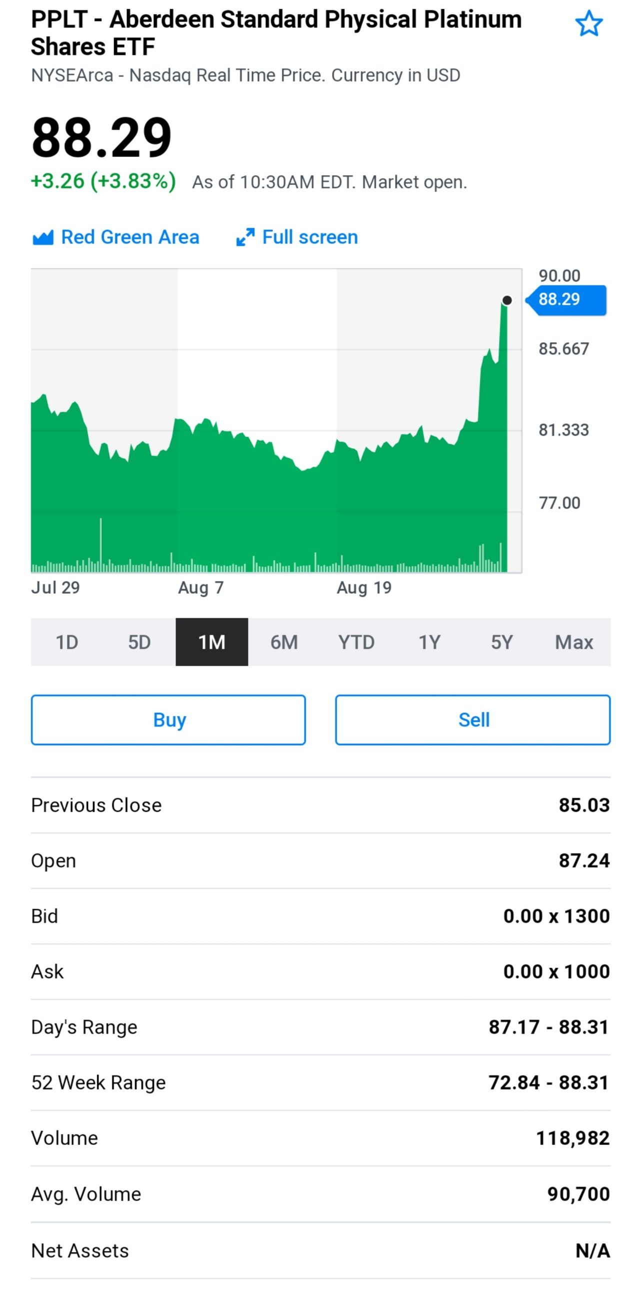The image size is (640, 1298).
Task: Select the 5D time range
Action: pyautogui.click(x=139, y=642)
